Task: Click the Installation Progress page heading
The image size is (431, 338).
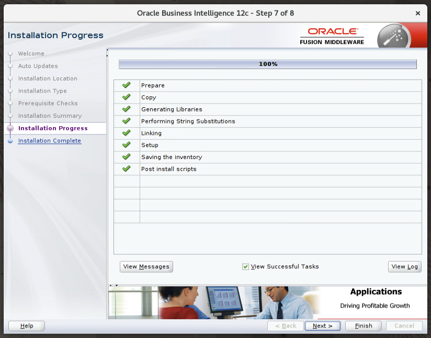Action: [x=55, y=35]
